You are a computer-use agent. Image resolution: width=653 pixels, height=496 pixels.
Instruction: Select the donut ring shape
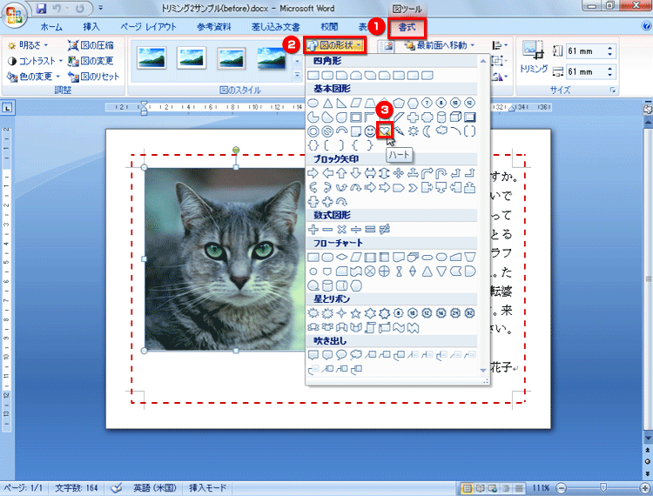coord(313,131)
